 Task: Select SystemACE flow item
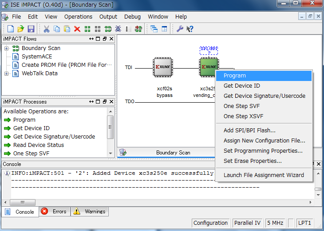click(x=37, y=57)
